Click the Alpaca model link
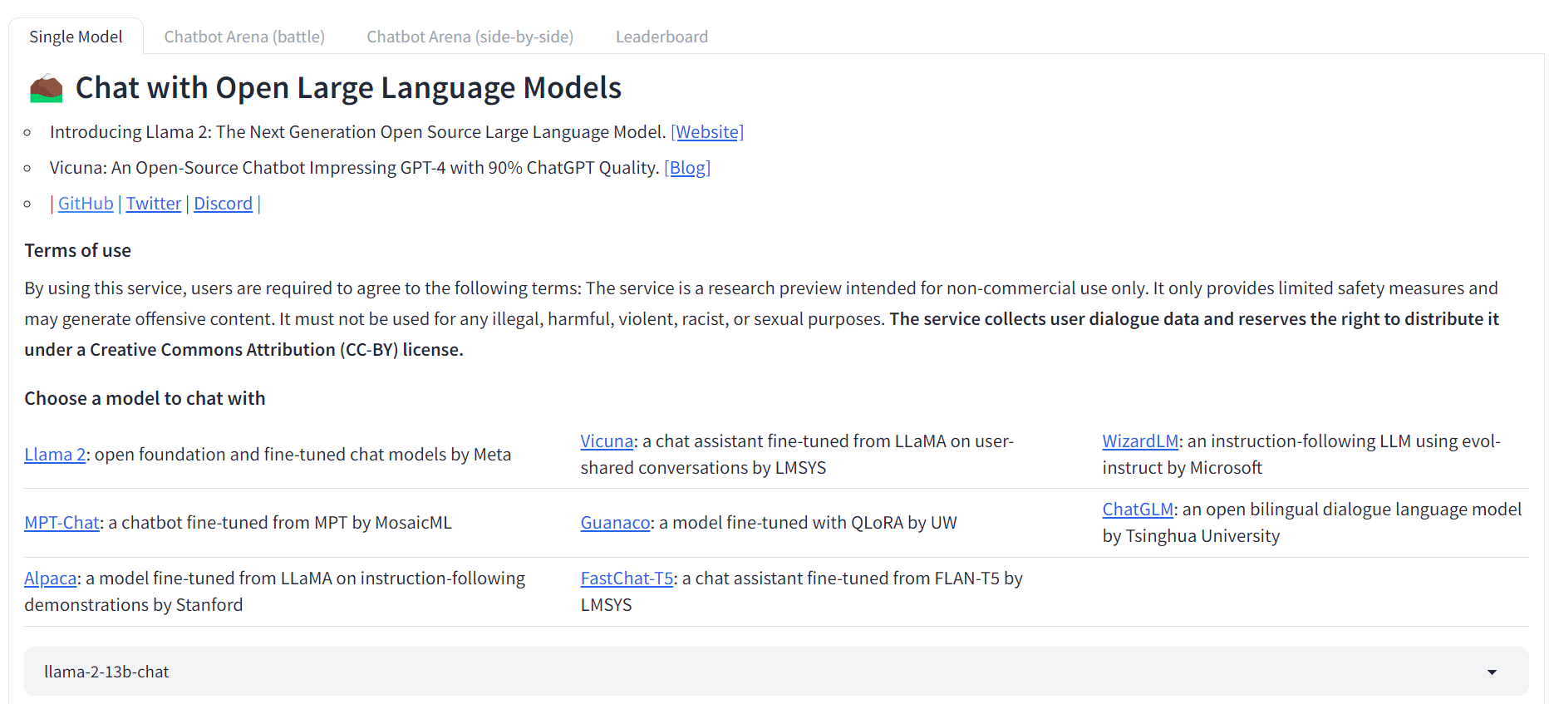1554x704 pixels. coord(50,578)
